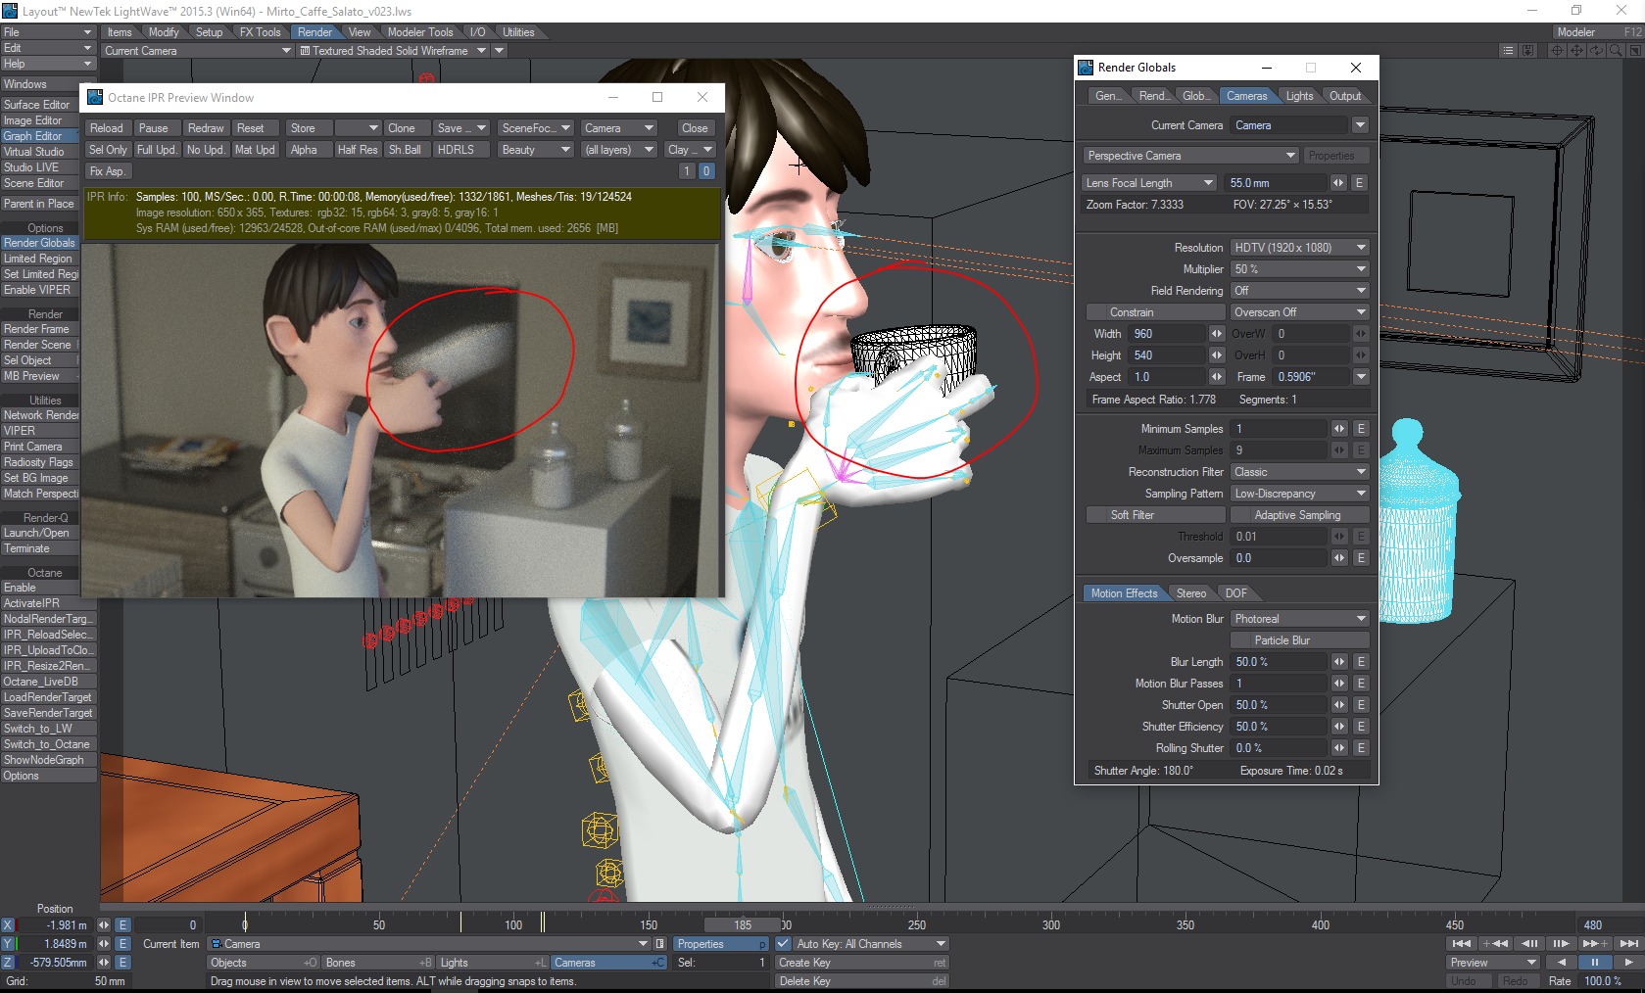
Task: Click the Width value arrows spinner
Action: 1217,334
